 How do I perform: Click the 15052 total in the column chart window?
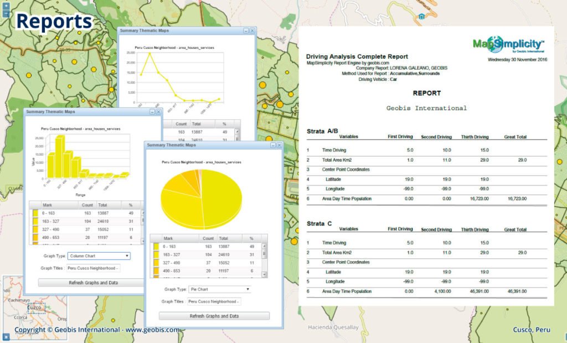(102, 230)
